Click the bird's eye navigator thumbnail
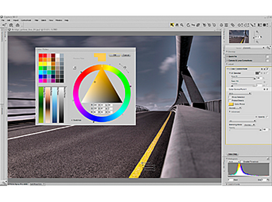The image size is (272, 202). point(239,36)
